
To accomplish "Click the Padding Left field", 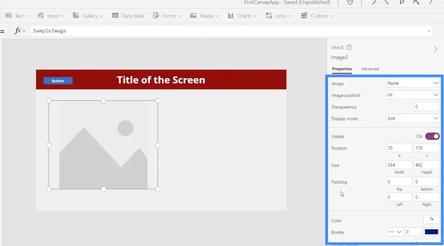I will (x=399, y=197).
